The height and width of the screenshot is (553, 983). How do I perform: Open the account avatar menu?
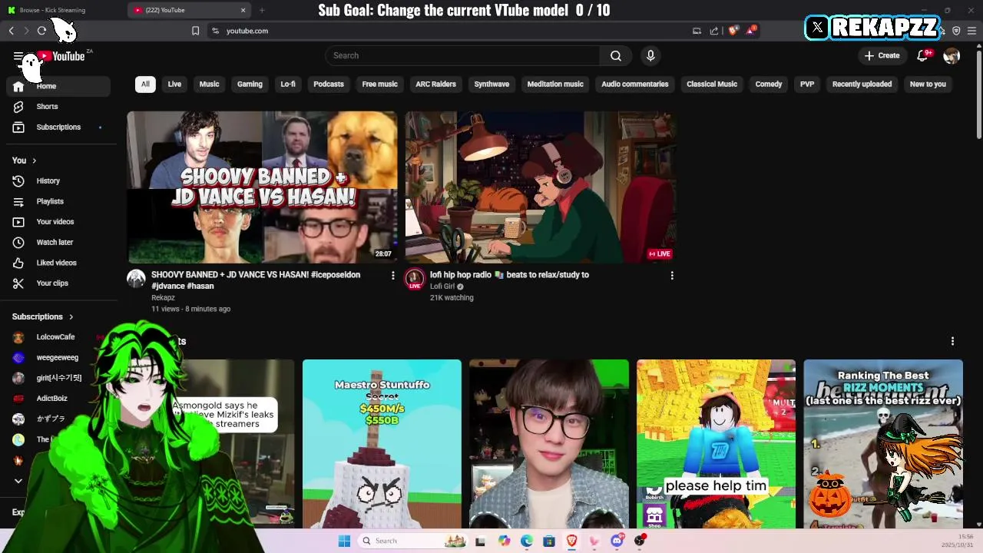point(952,55)
